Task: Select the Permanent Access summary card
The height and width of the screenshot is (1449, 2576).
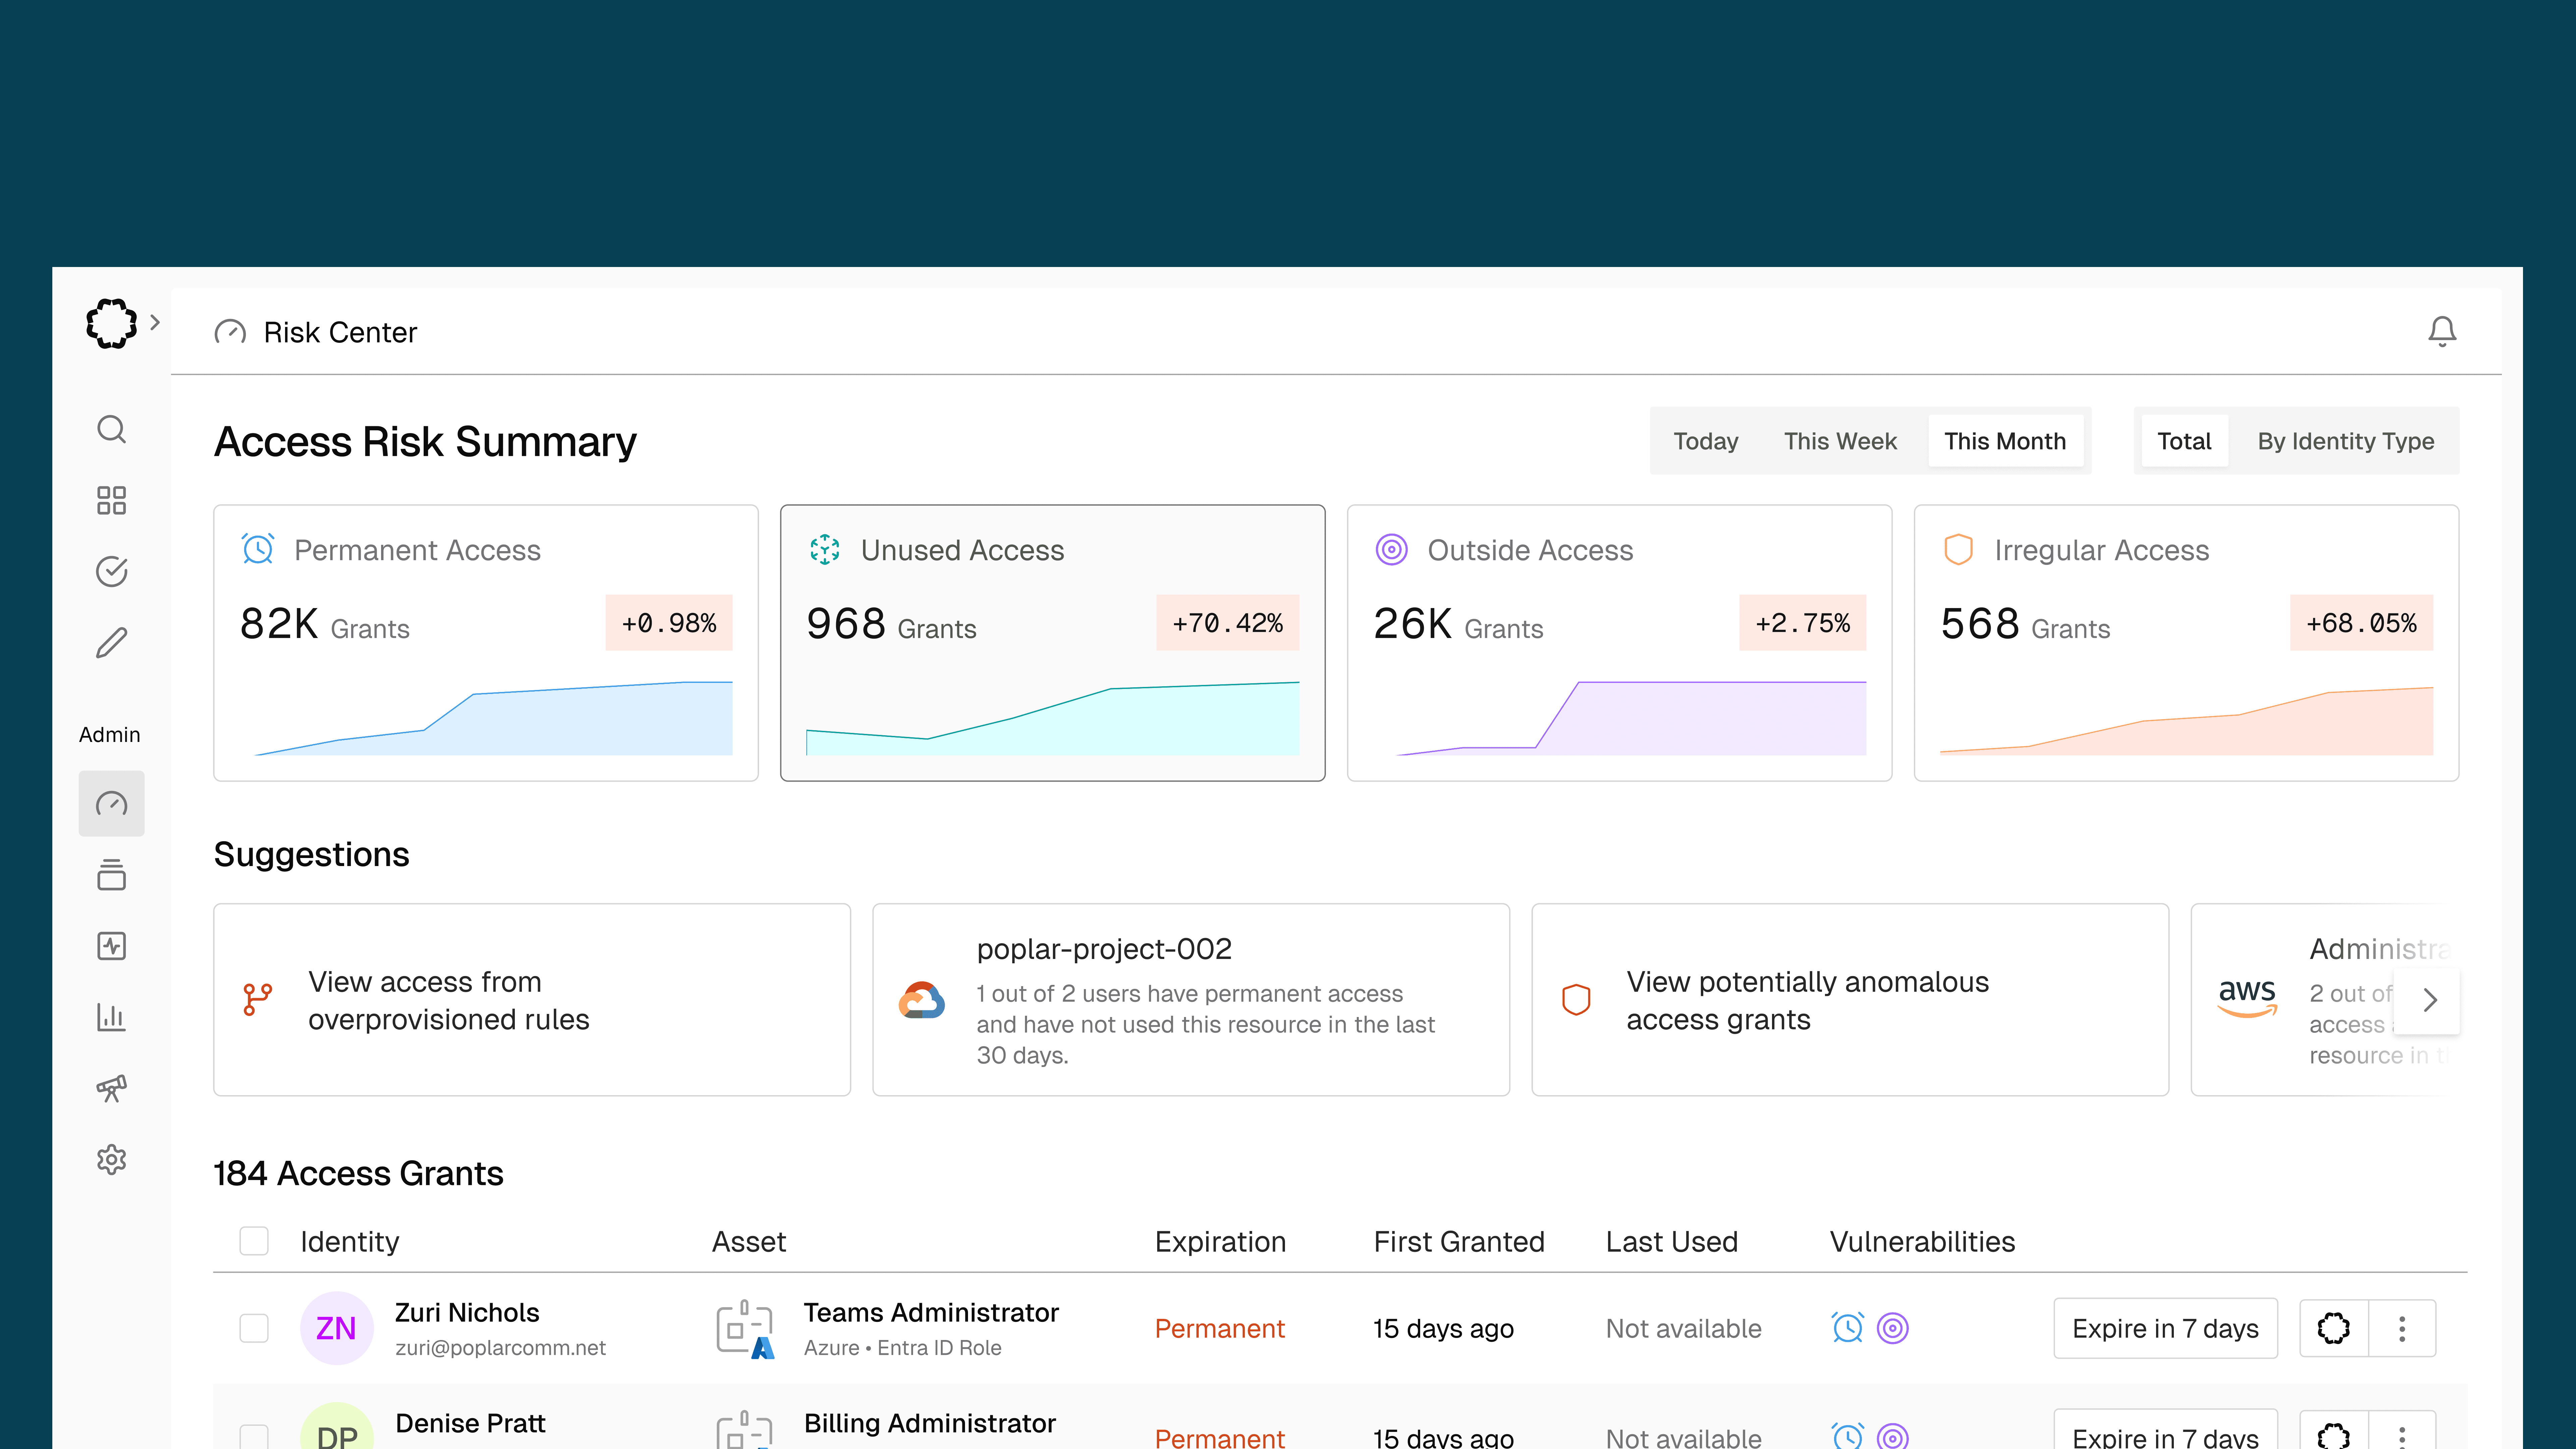Action: (486, 643)
